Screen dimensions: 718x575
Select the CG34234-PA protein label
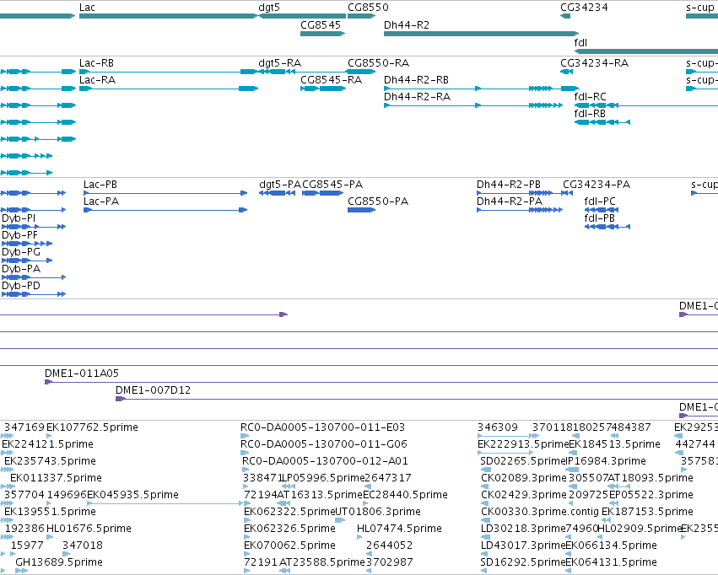tap(597, 185)
